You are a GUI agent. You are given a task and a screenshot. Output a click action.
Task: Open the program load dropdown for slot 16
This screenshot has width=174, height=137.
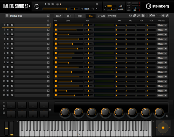click(48, 95)
